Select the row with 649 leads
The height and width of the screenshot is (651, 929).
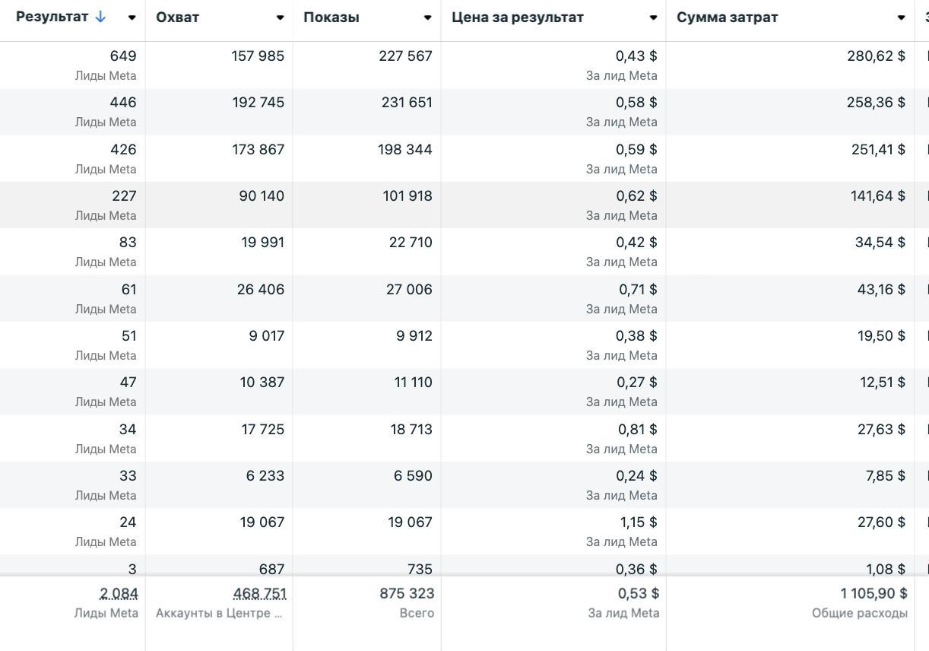coord(123,56)
